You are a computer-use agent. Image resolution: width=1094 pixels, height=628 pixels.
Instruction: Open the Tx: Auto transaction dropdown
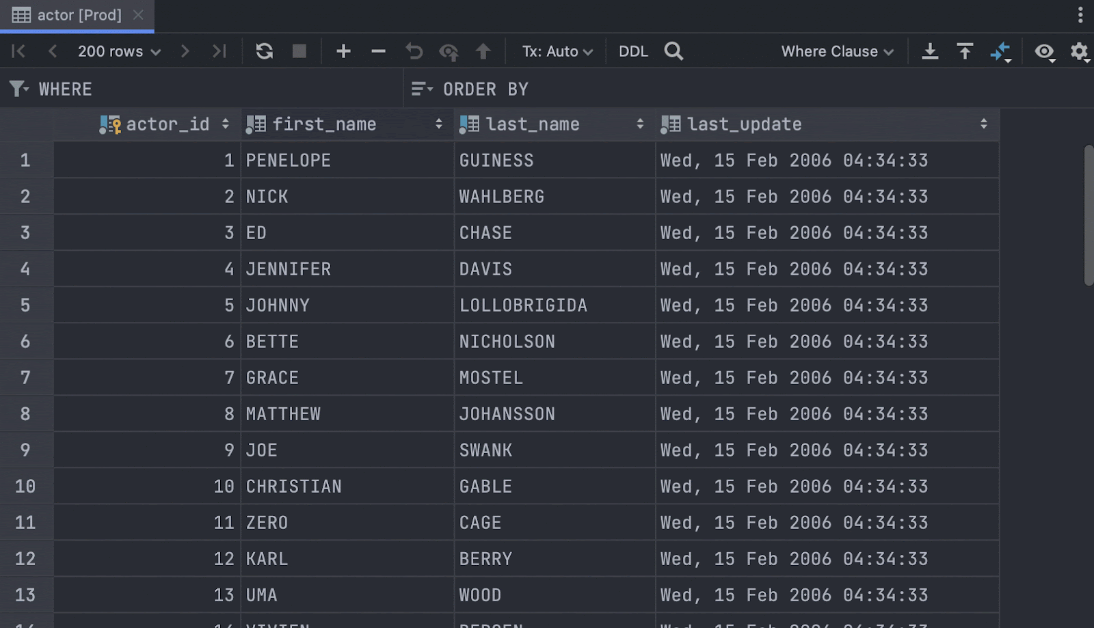[x=557, y=51]
